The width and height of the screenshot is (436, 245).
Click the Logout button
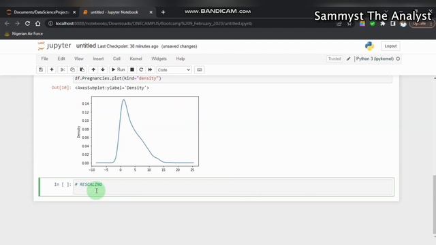coord(390,46)
